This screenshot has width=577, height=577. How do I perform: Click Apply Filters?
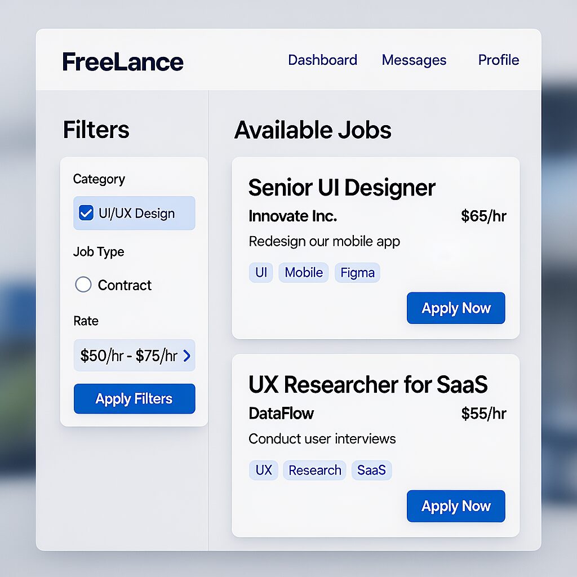[134, 398]
